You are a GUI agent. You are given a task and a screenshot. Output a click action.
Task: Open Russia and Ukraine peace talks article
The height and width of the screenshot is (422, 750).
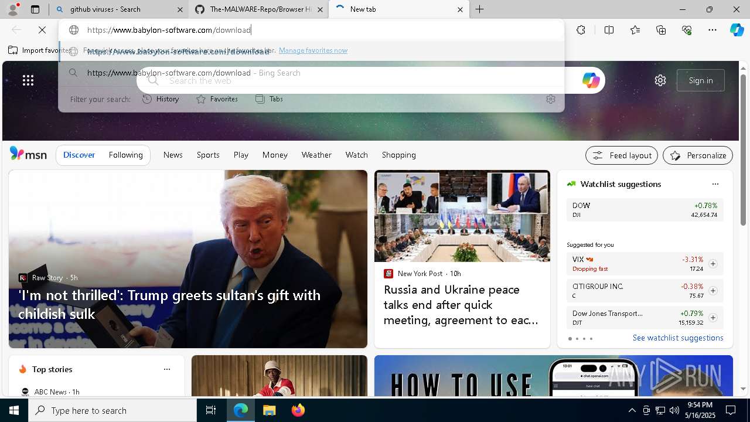coord(462,259)
